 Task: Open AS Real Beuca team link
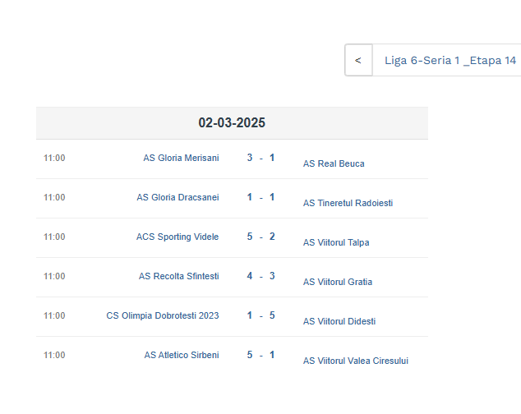[x=334, y=163]
